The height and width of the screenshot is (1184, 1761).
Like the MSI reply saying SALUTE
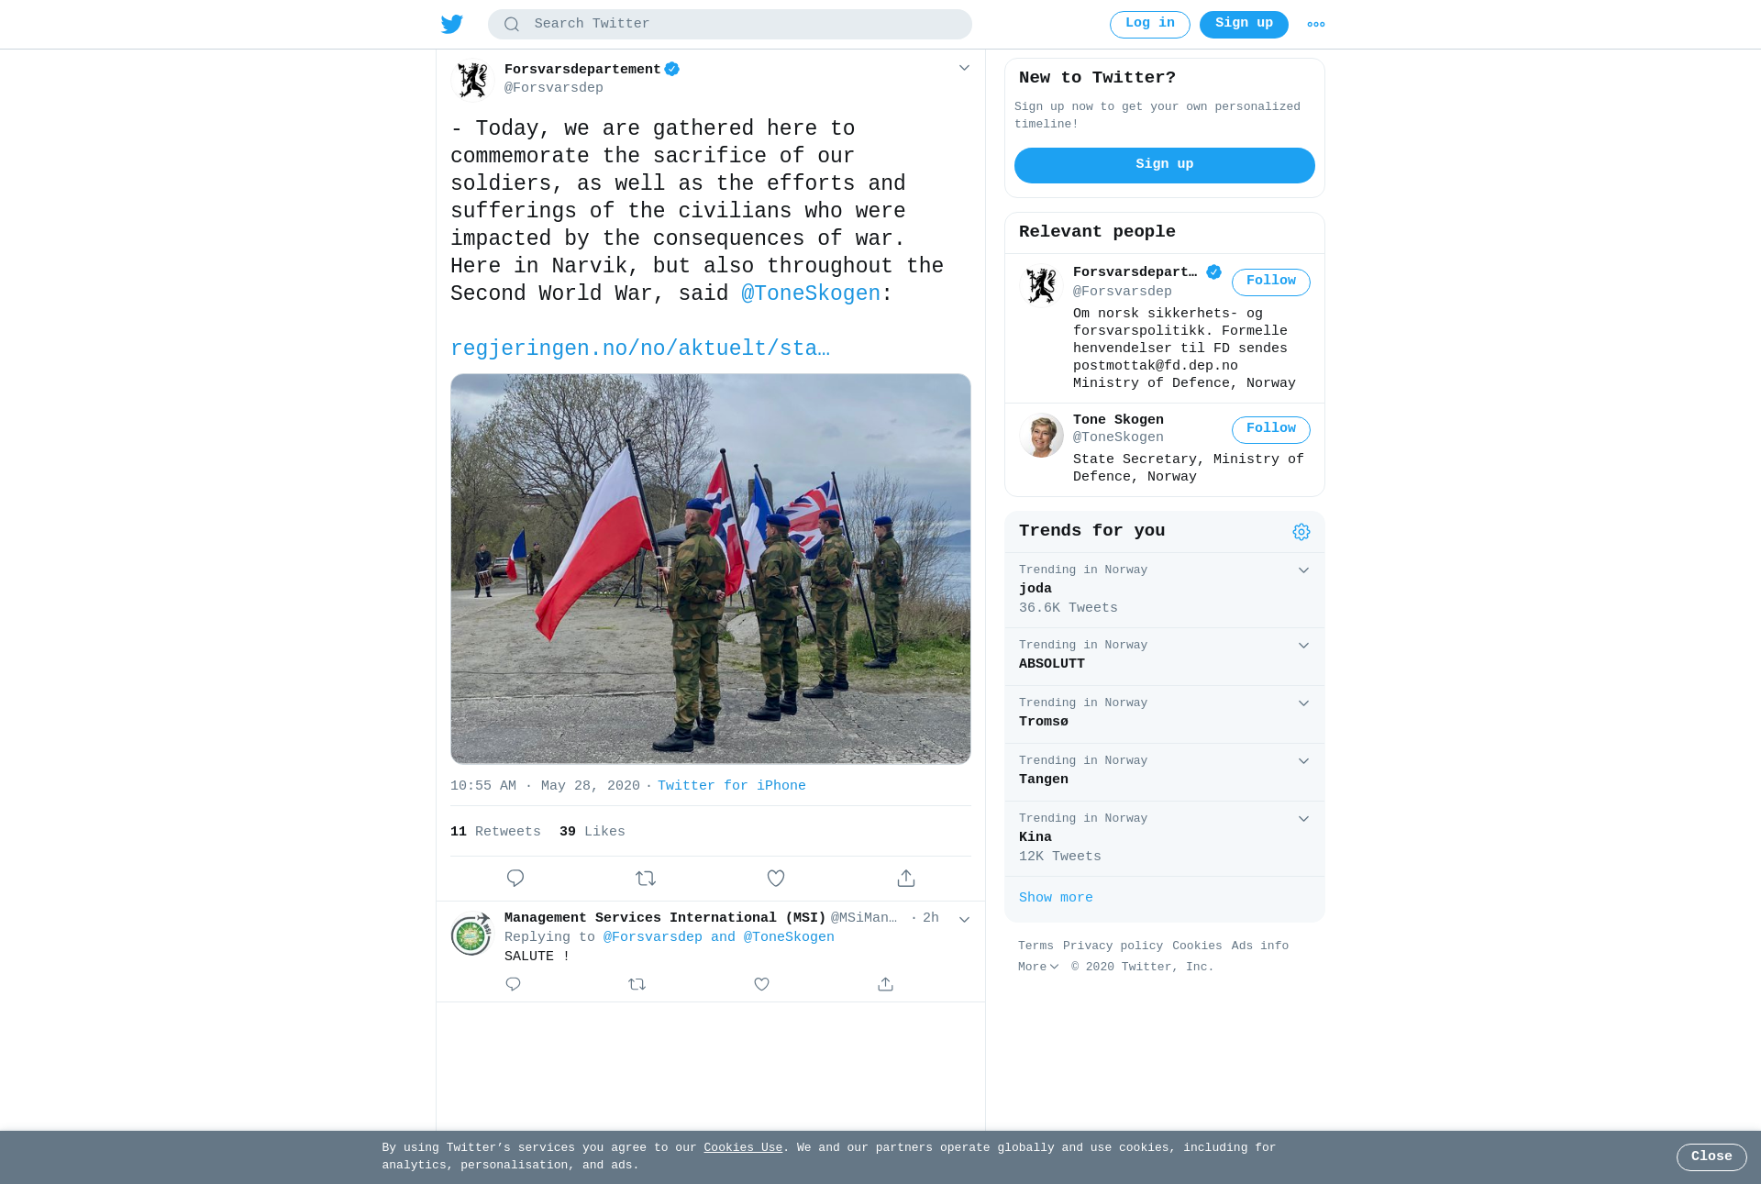[x=761, y=984]
